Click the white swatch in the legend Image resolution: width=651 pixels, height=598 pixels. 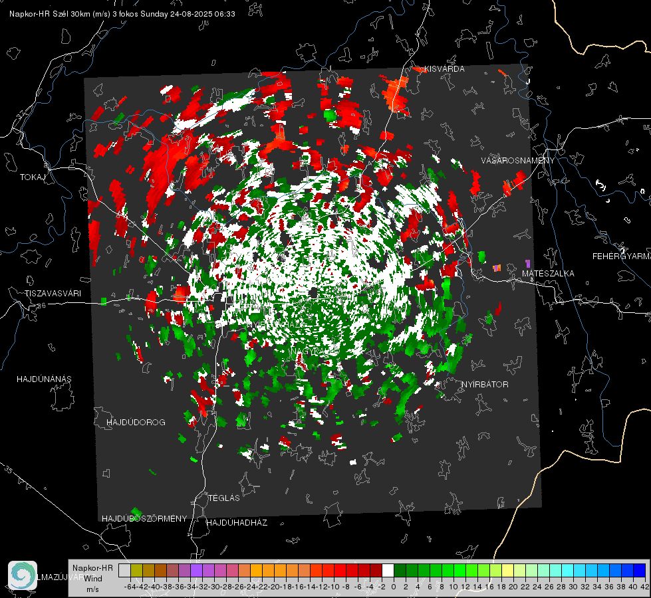[388, 571]
